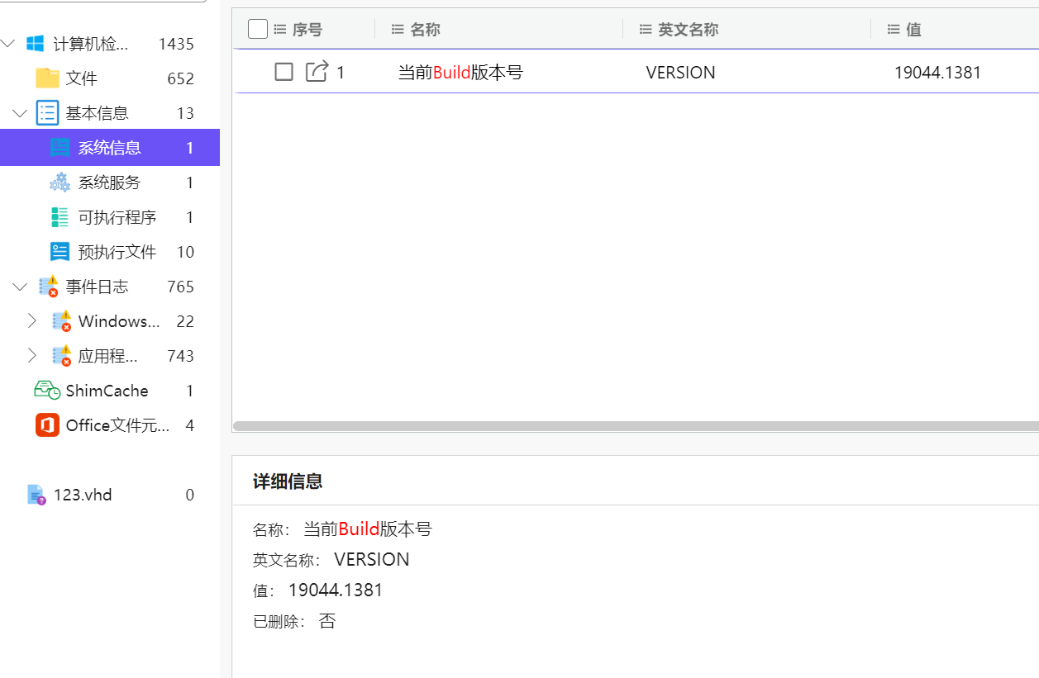Select 系统服务 in the tree
This screenshot has height=678, width=1039.
point(110,183)
